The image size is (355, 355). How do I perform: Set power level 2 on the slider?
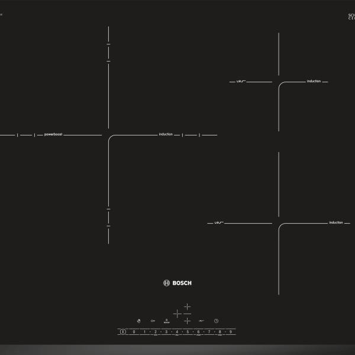155,332
